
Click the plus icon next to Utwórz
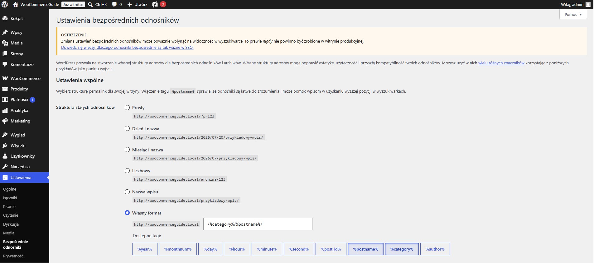tap(130, 4)
